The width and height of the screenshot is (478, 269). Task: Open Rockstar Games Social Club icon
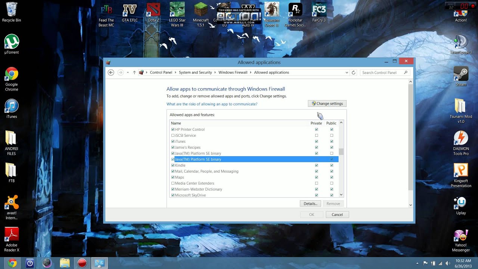point(295,15)
